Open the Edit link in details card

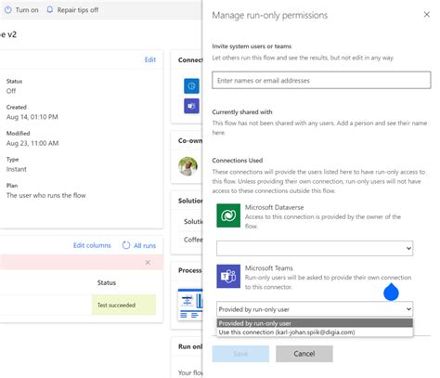tap(150, 59)
